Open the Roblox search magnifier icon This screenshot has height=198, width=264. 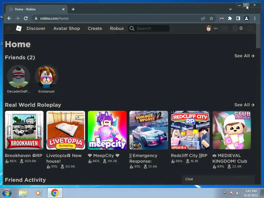pyautogui.click(x=132, y=28)
